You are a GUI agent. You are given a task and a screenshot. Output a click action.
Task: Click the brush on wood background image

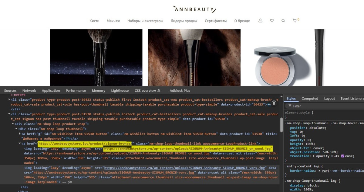194,57
